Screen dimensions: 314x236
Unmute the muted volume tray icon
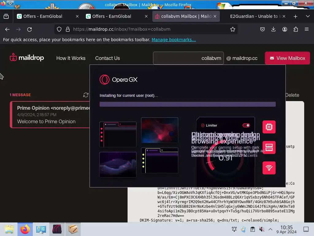262,229
